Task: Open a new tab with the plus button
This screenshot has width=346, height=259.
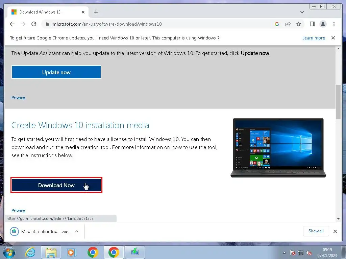Action: [x=96, y=12]
